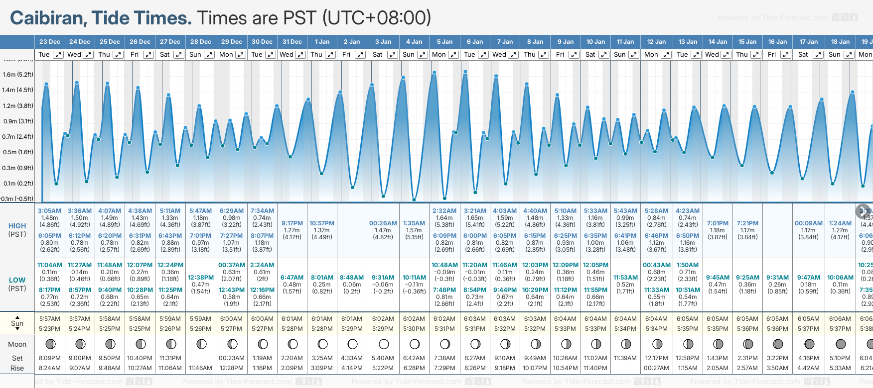
Task: Click the HIGH (PST) row label
Action: click(x=17, y=230)
